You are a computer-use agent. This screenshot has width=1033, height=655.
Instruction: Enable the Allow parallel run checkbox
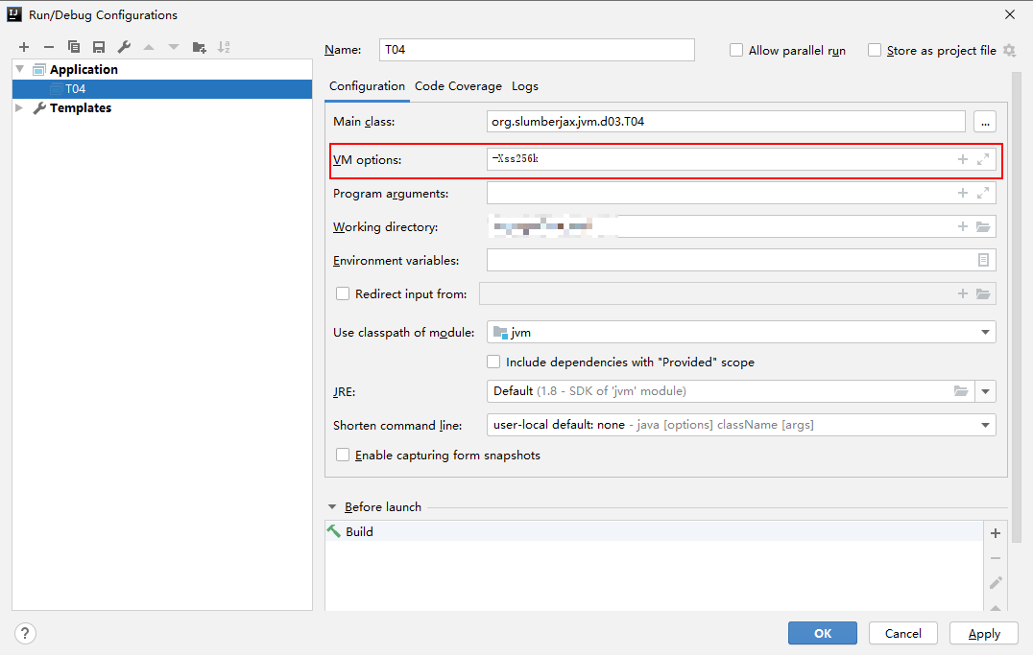[736, 51]
